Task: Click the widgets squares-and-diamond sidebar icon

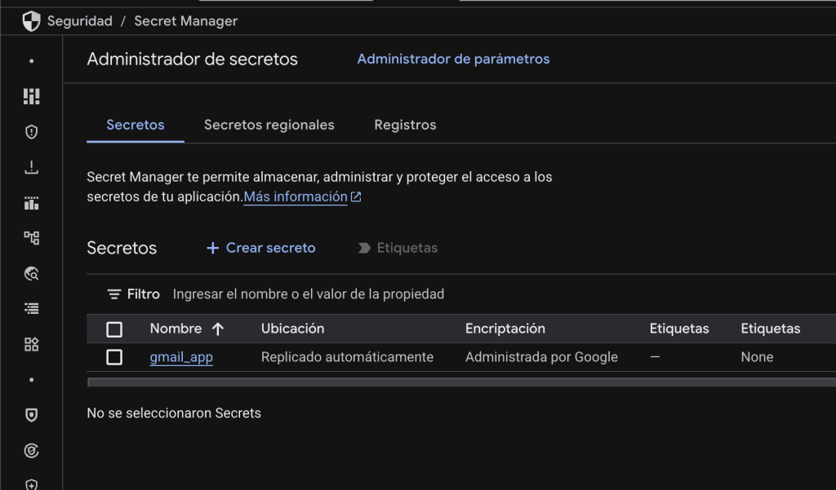Action: click(32, 344)
